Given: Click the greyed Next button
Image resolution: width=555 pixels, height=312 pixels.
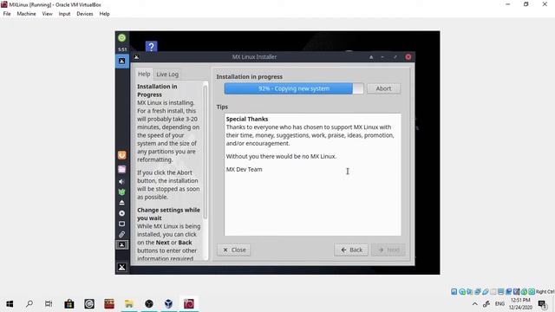Looking at the screenshot, I should [388, 250].
